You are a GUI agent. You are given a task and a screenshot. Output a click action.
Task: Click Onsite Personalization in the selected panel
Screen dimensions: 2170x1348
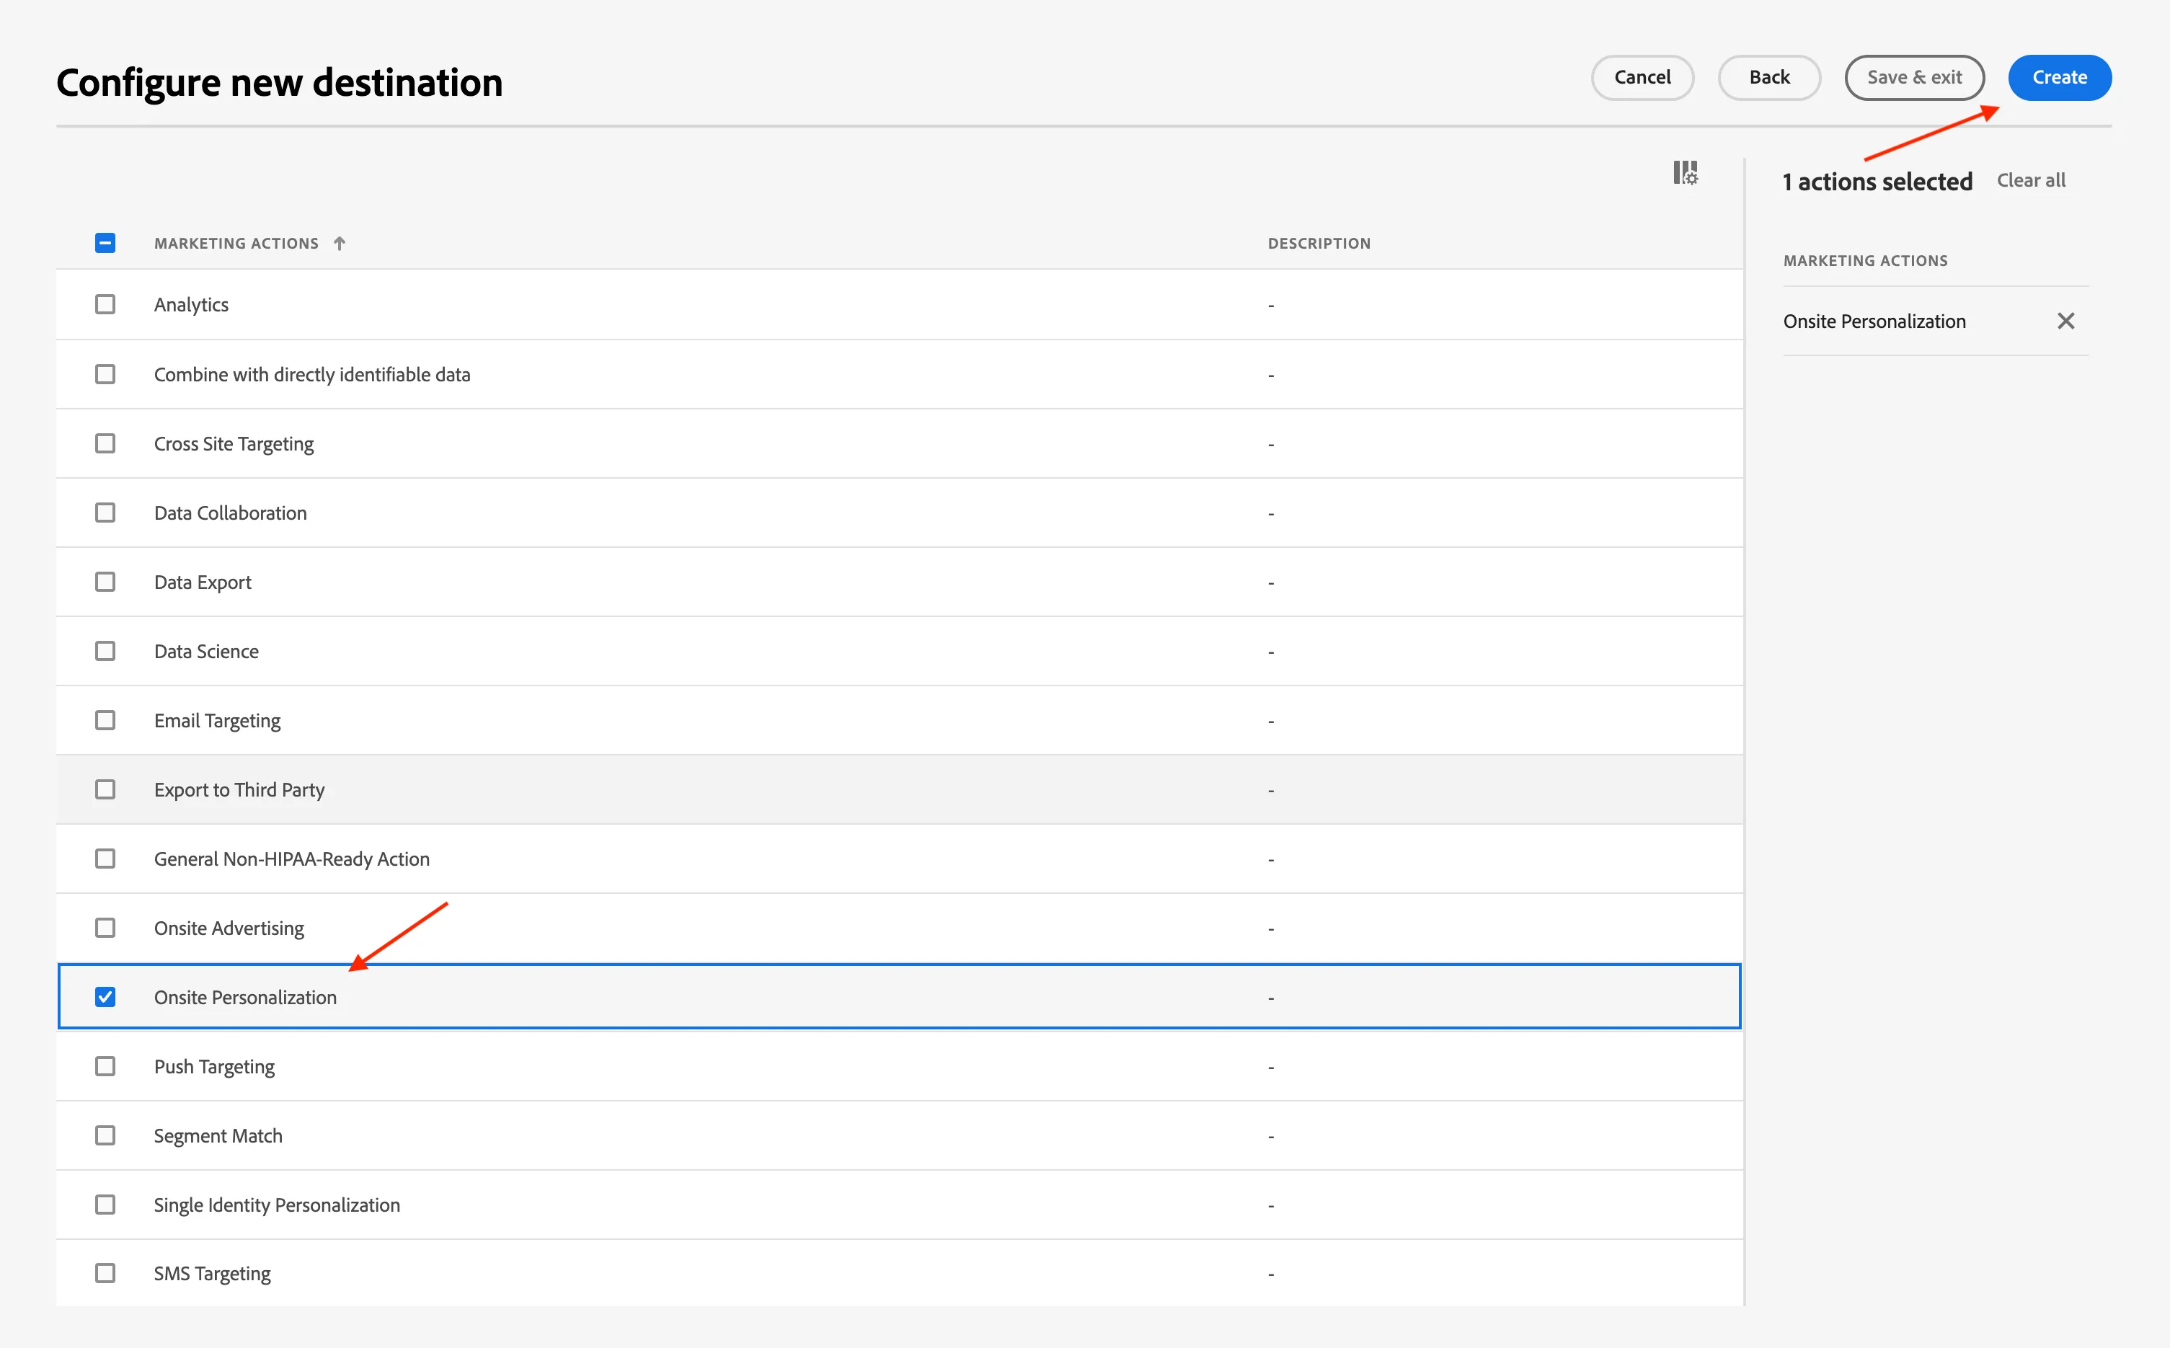coord(1874,321)
